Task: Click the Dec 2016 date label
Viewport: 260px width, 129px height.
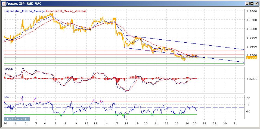Action: [16, 119]
